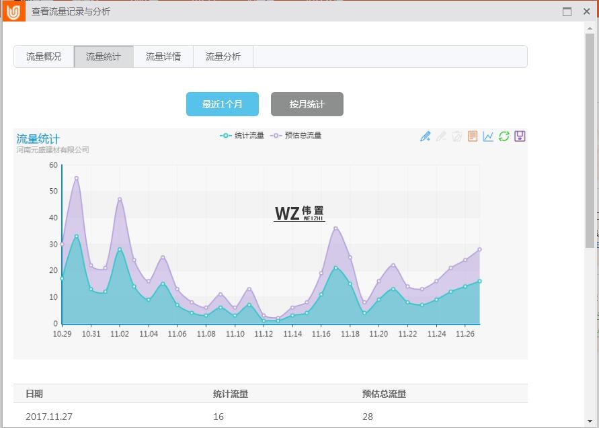Click the delete mark line pencil icon
Image resolution: width=599 pixels, height=428 pixels.
pos(441,136)
